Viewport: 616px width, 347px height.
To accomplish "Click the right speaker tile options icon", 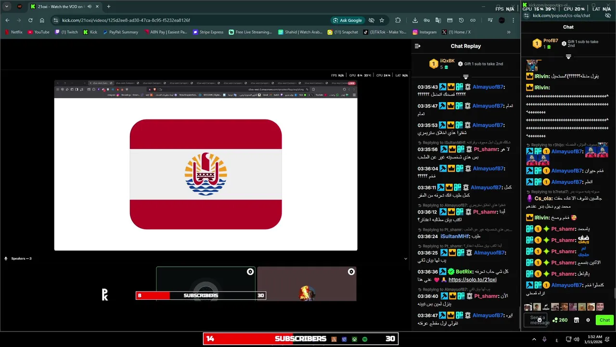I will (x=351, y=272).
